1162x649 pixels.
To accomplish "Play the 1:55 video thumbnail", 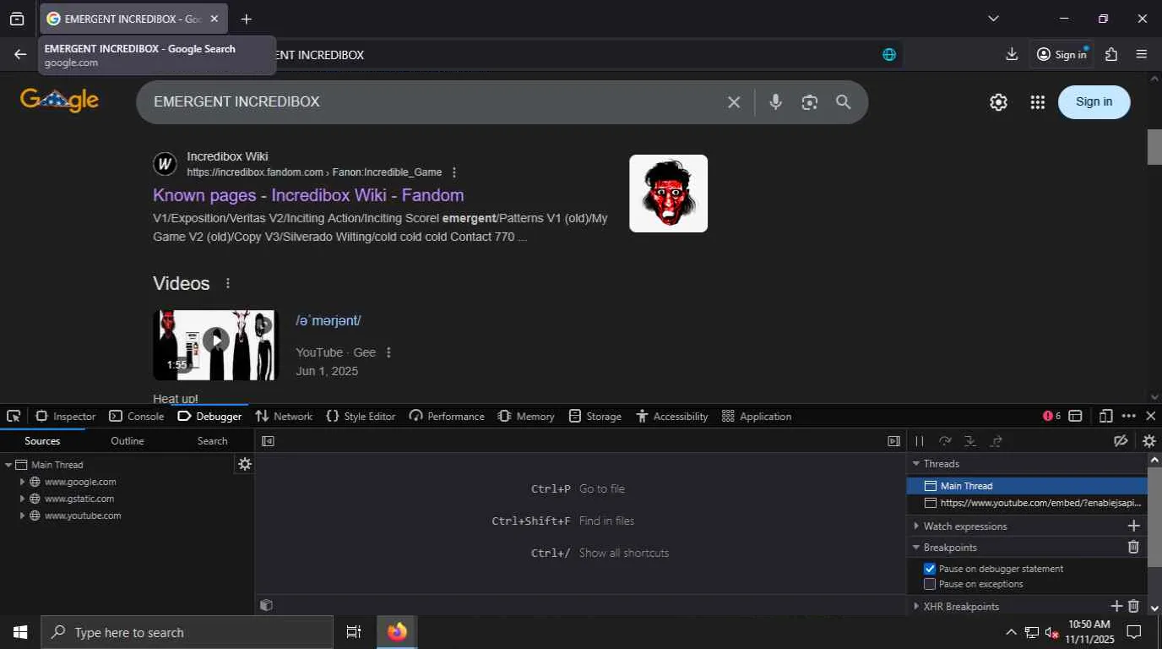I will pyautogui.click(x=215, y=345).
